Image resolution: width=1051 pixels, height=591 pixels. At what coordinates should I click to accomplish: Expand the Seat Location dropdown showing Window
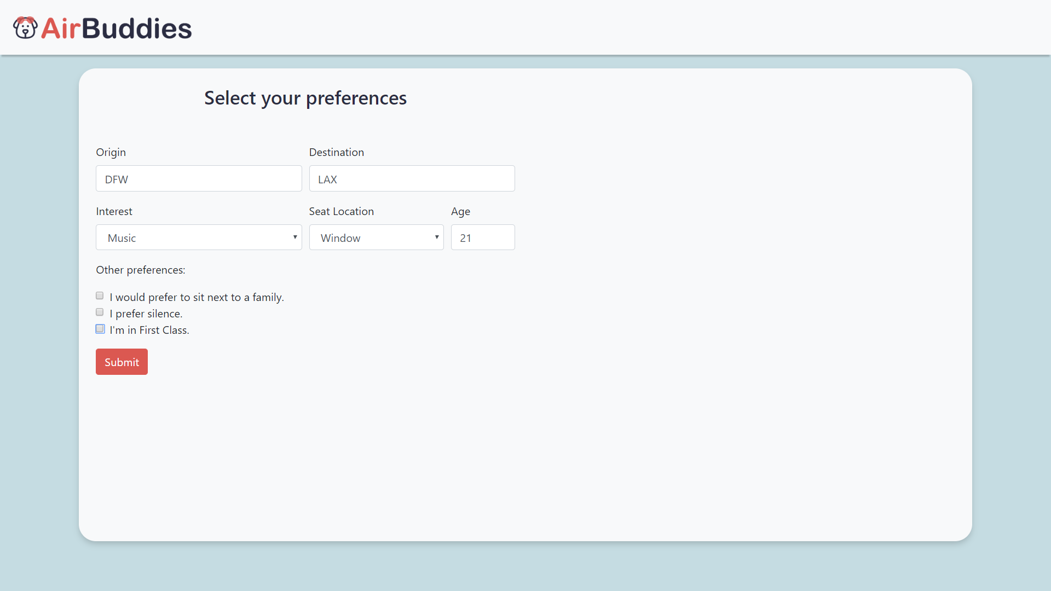(x=376, y=237)
